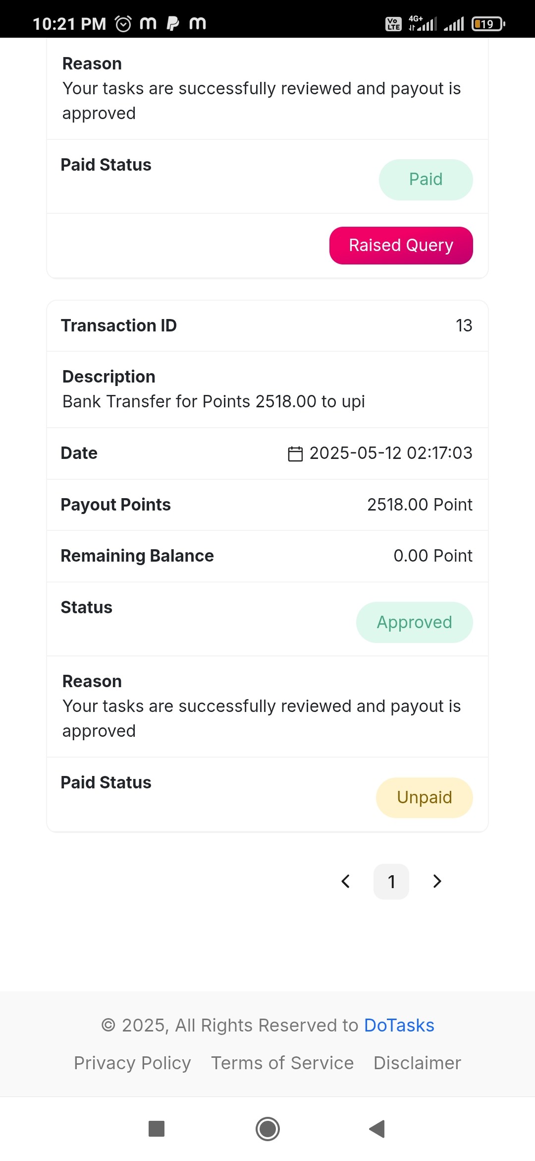The image size is (535, 1161).
Task: Tap the PayPal notification icon
Action: pos(173,23)
